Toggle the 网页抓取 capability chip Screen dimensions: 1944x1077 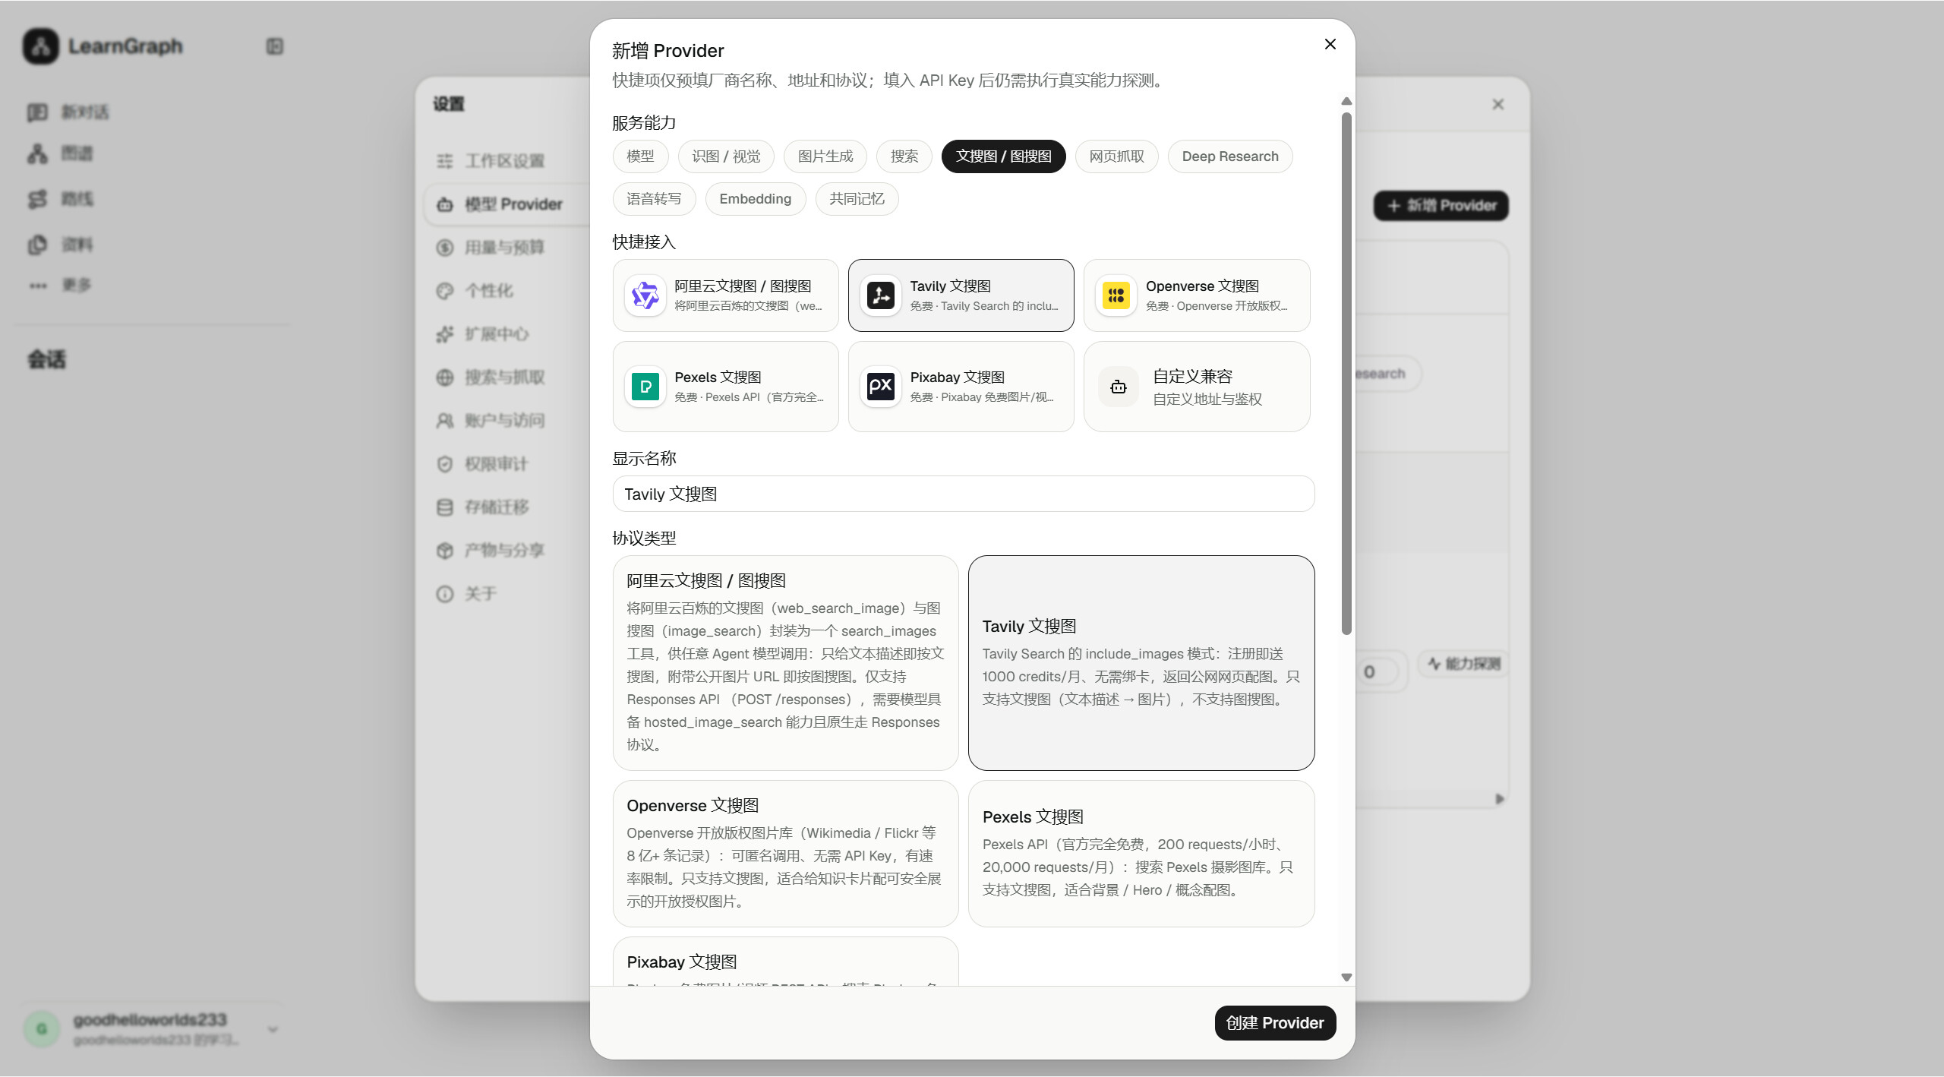[1116, 156]
